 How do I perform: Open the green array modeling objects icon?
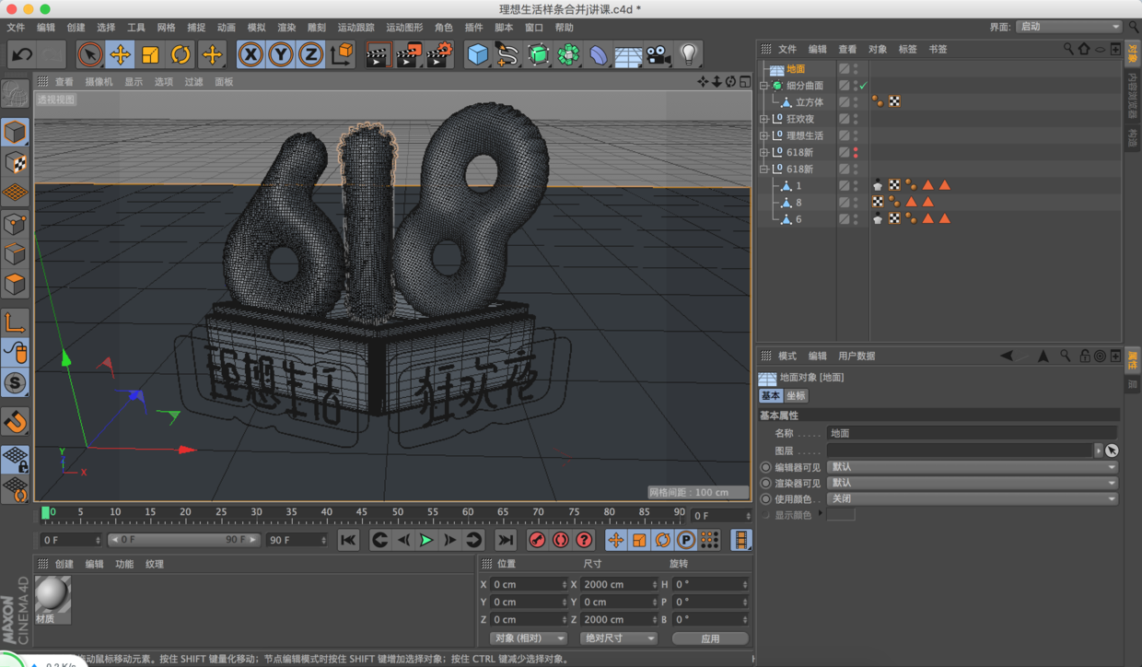[x=568, y=54]
